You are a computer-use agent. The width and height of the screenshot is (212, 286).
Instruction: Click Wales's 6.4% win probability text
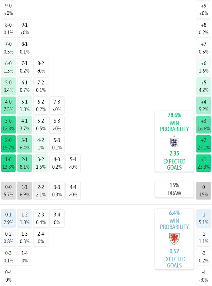click(174, 213)
